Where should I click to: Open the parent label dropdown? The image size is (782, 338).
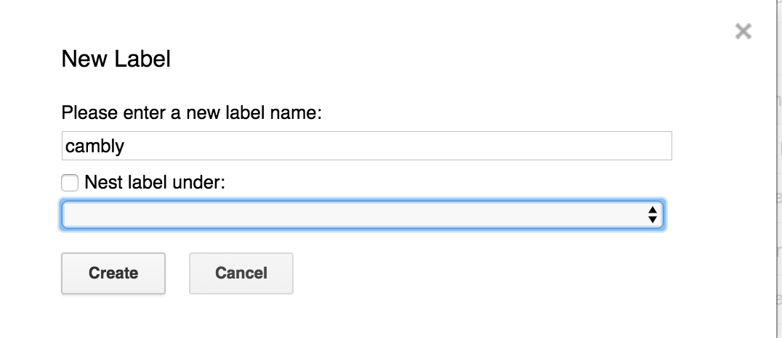(362, 215)
